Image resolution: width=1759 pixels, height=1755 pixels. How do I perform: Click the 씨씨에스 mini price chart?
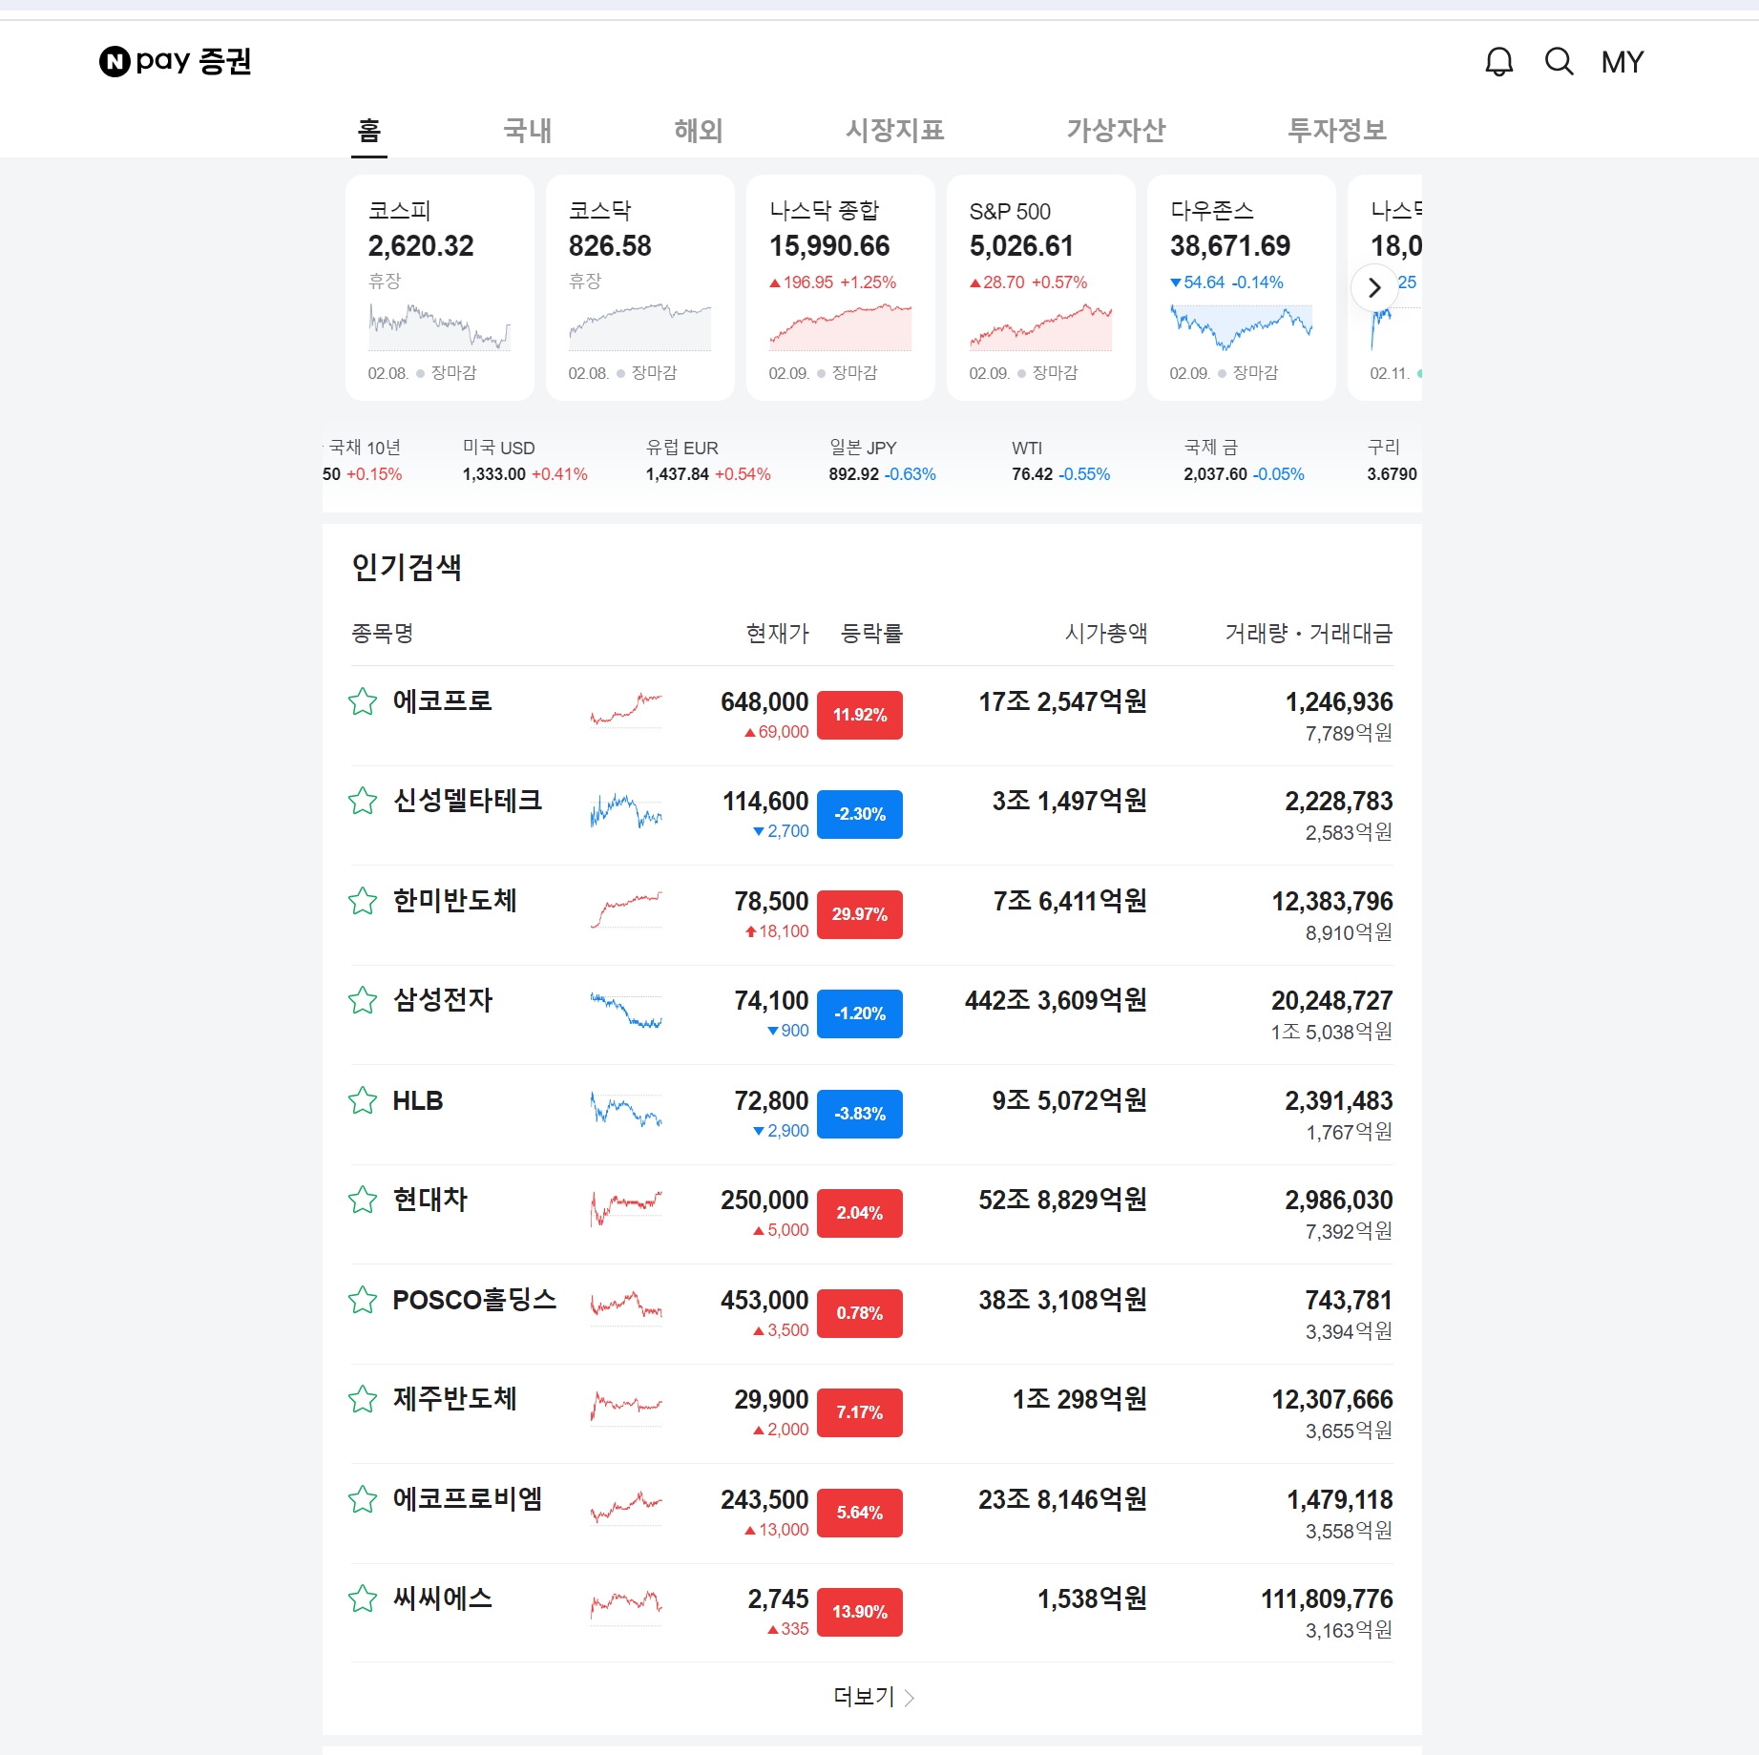(x=626, y=1607)
